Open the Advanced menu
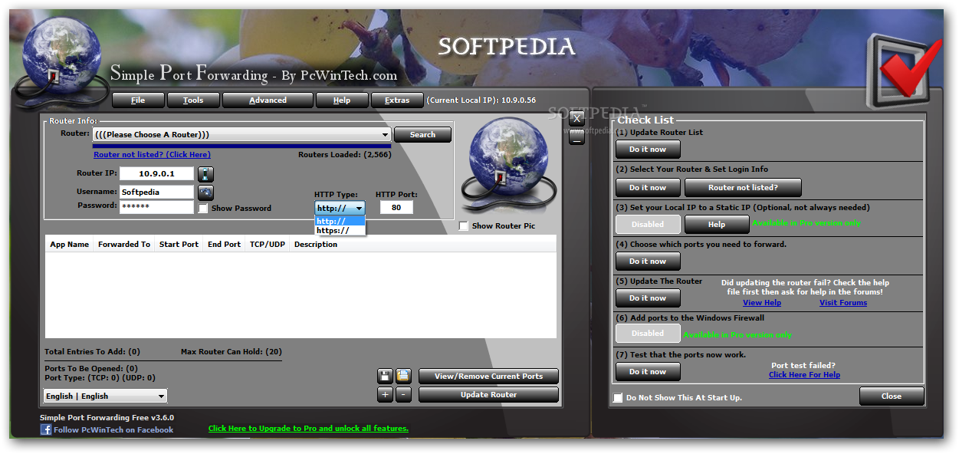 268,100
